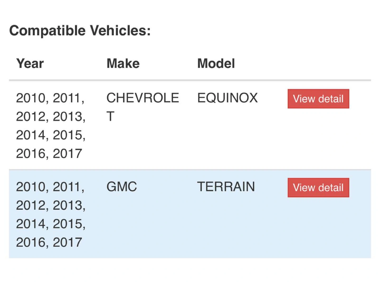Click the Make column header

123,64
